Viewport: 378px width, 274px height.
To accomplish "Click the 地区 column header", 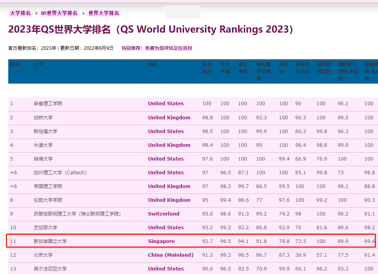I will [153, 64].
